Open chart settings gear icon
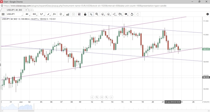 point(208,14)
